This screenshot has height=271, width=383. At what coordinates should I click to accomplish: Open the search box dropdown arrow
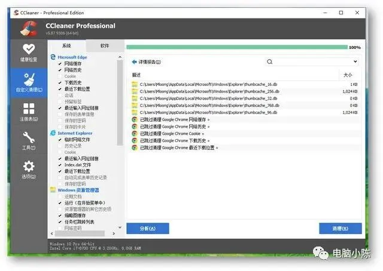coord(355,61)
